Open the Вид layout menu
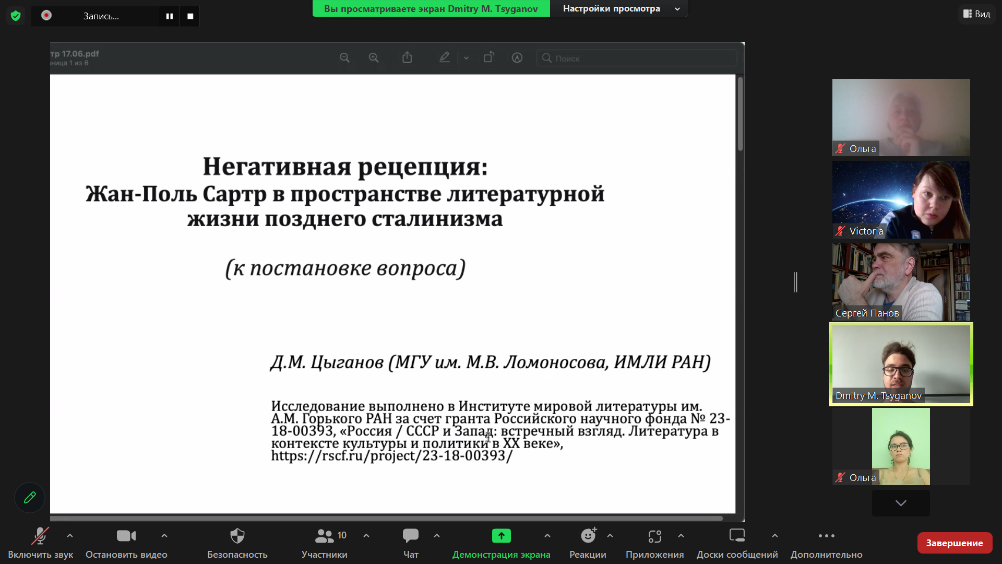The width and height of the screenshot is (1002, 564). point(977,14)
